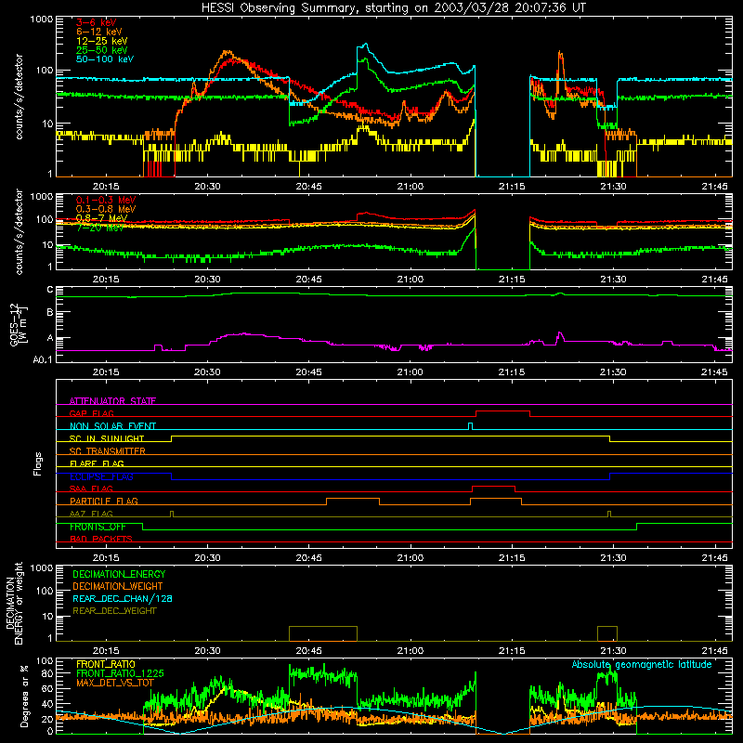The width and height of the screenshot is (743, 743).
Task: Click the 0.8-7 MeV legend label
Action: pyautogui.click(x=101, y=218)
